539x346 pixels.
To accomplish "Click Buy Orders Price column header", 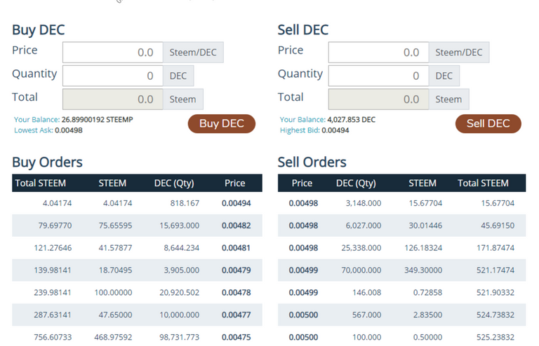I will (x=235, y=183).
